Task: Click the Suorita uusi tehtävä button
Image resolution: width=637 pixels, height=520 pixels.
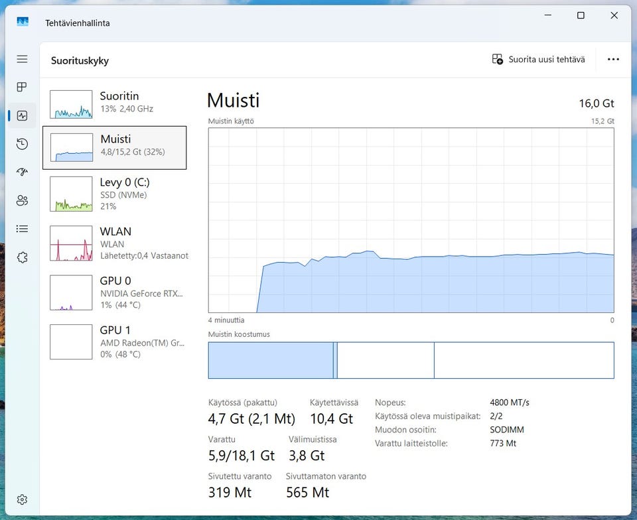Action: point(539,60)
